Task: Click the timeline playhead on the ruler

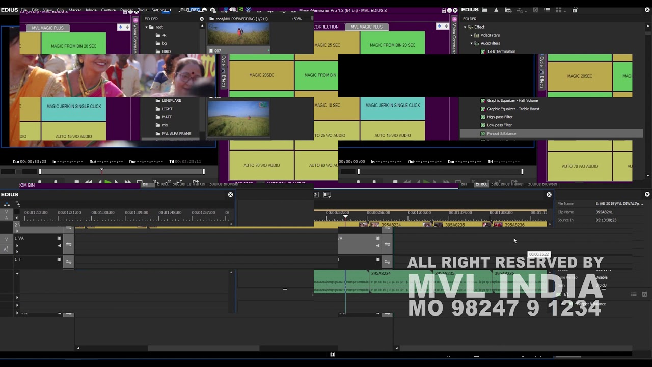Action: point(345,216)
